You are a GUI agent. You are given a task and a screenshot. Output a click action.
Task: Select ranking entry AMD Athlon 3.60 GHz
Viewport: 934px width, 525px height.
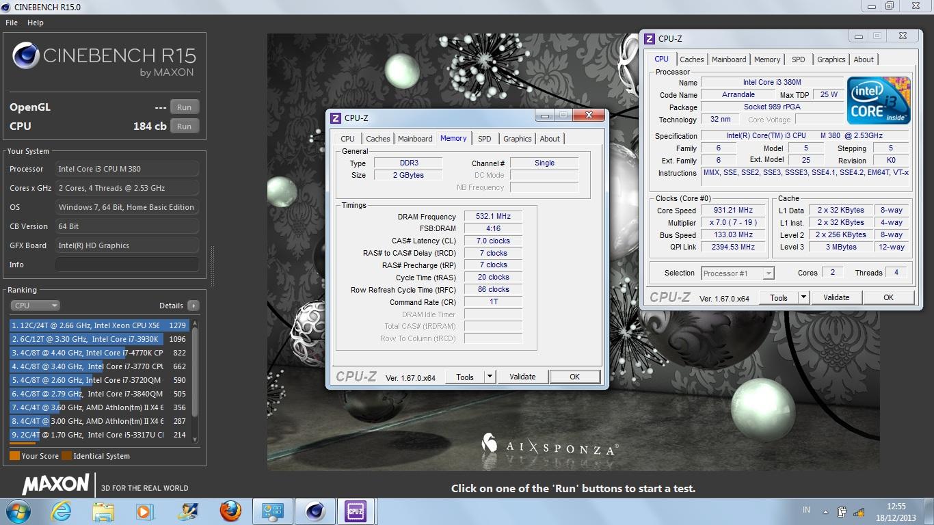pos(98,407)
